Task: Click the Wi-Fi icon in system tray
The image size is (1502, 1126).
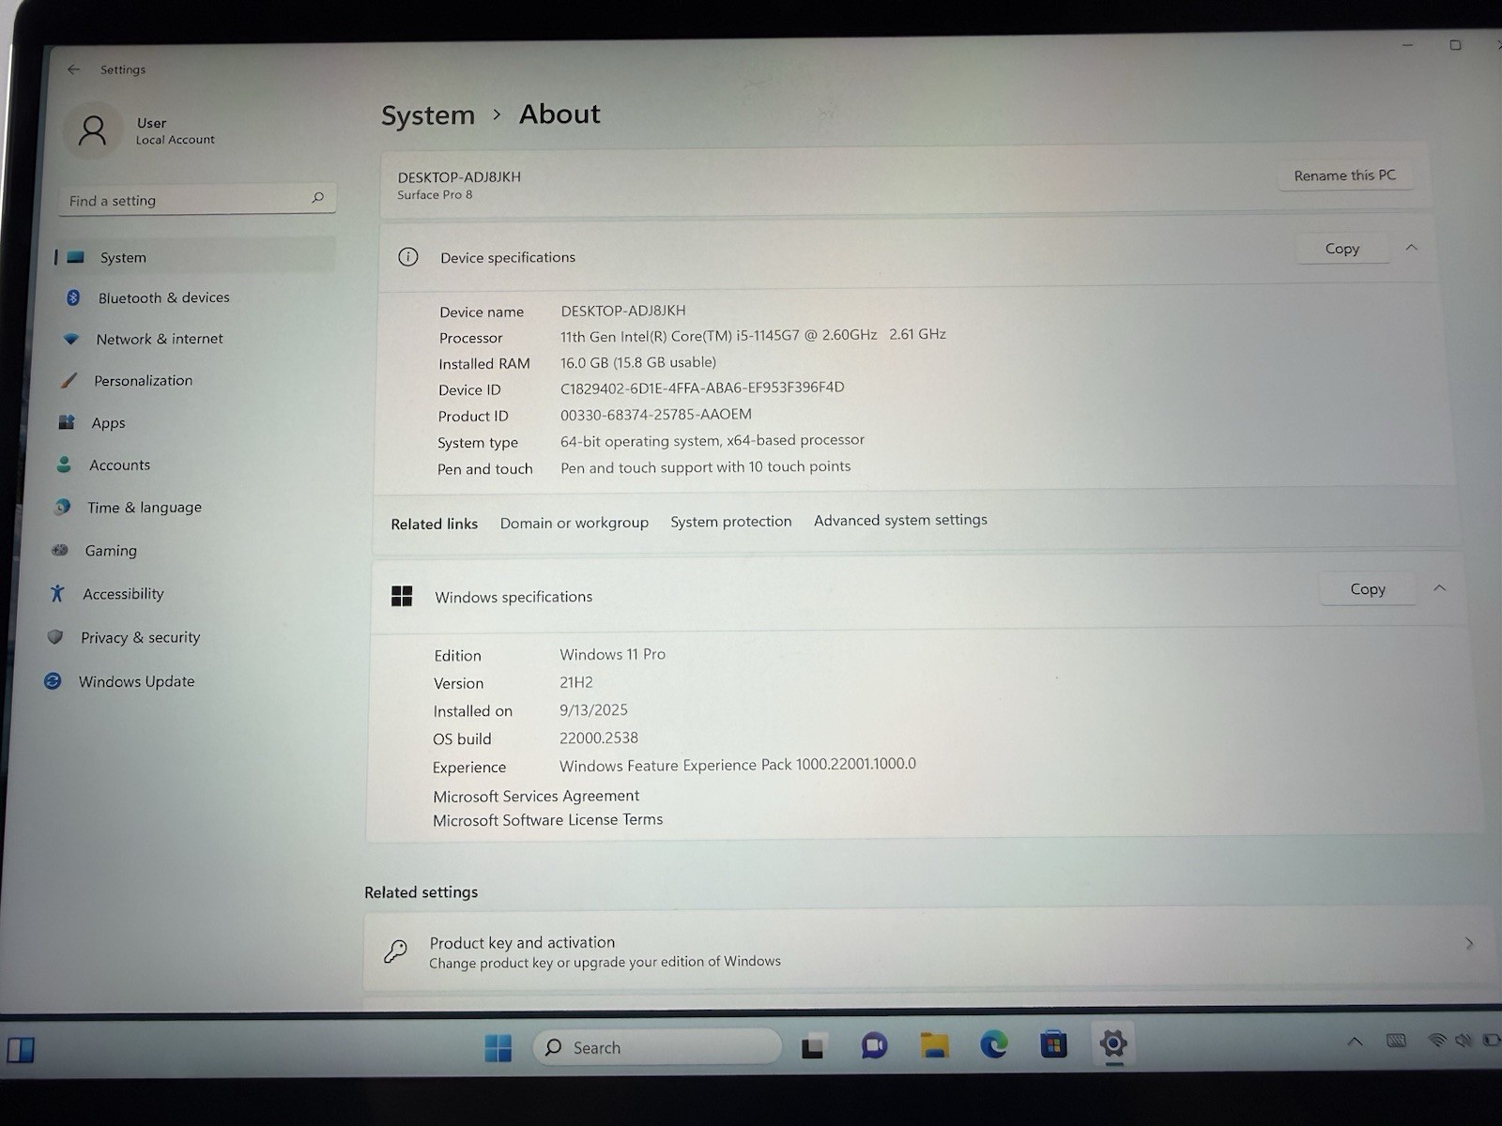Action: (x=1436, y=1040)
